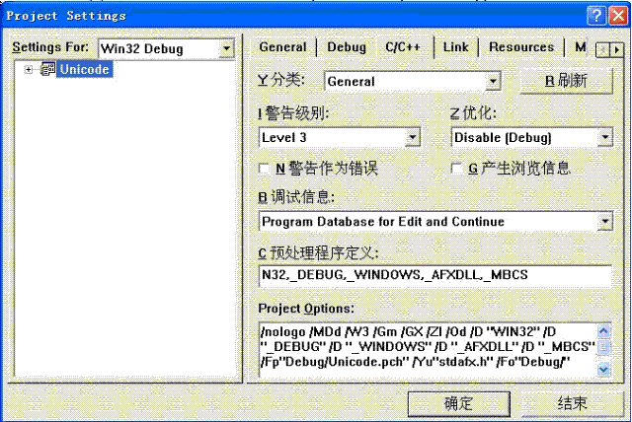
Task: Toggle the 产生浏览信息 checkbox
Action: (457, 169)
